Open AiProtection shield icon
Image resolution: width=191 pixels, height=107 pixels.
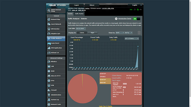49,29
